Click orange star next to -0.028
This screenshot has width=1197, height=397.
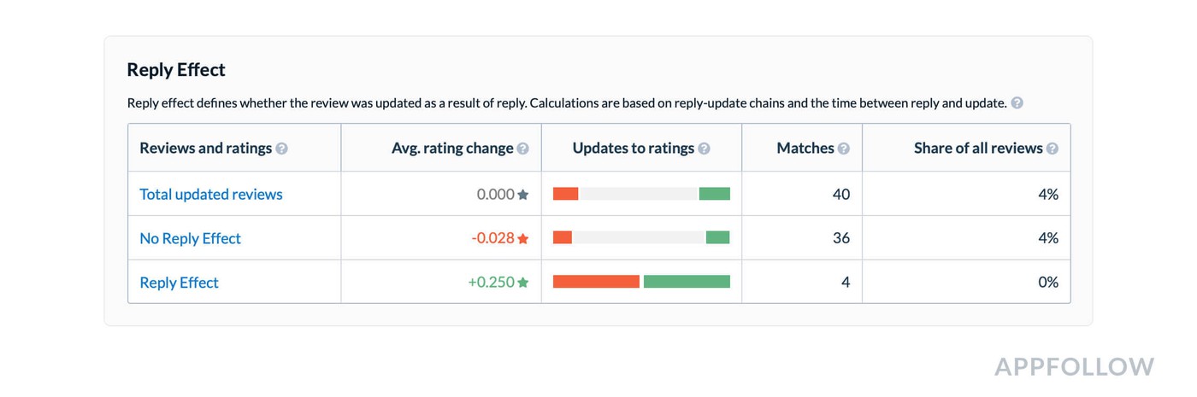[x=523, y=239]
